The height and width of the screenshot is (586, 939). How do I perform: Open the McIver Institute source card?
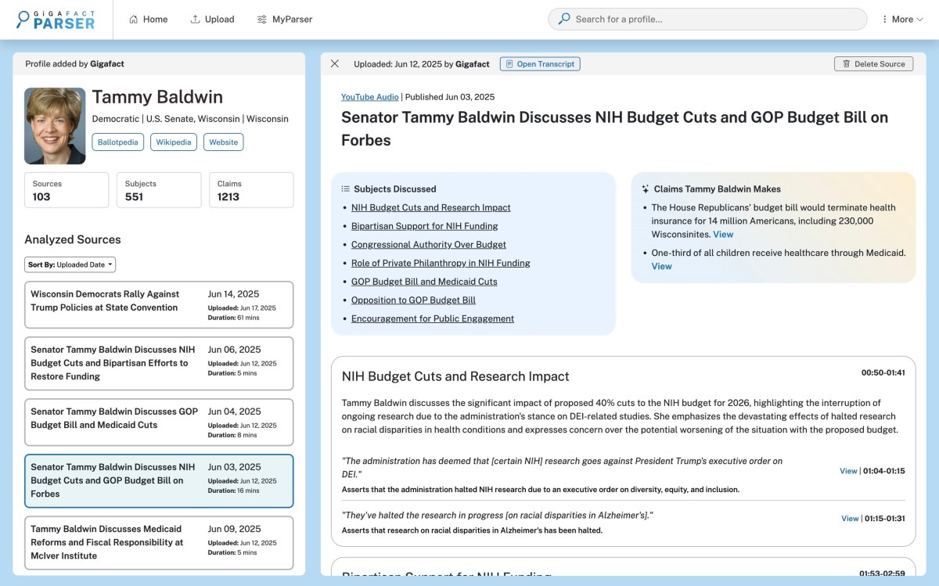click(x=159, y=542)
